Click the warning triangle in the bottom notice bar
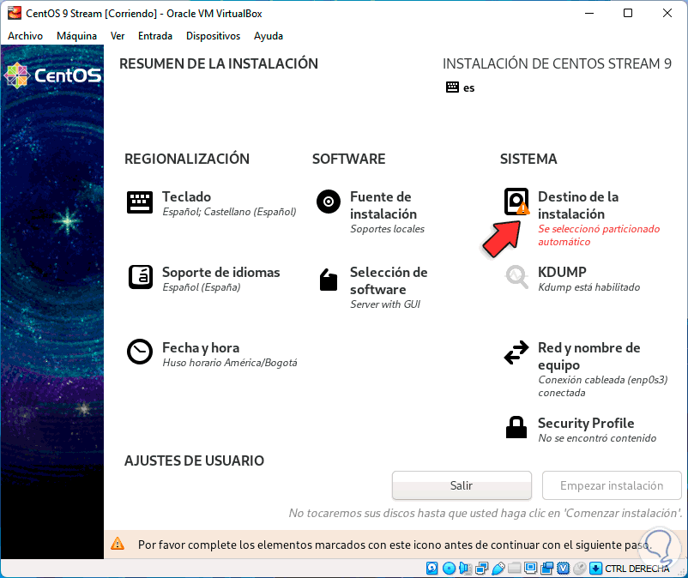This screenshot has width=688, height=578. coord(118,545)
